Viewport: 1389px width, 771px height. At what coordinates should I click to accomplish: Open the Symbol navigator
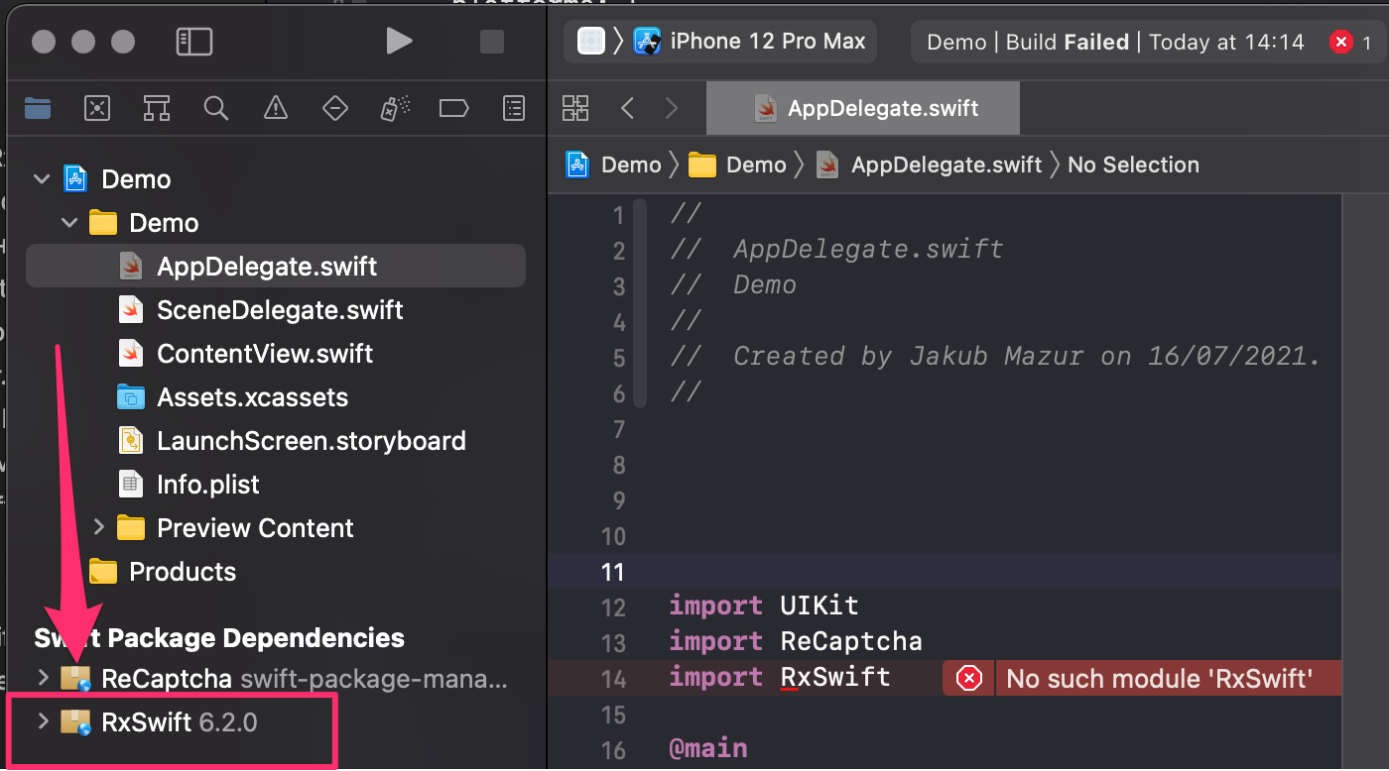tap(157, 108)
